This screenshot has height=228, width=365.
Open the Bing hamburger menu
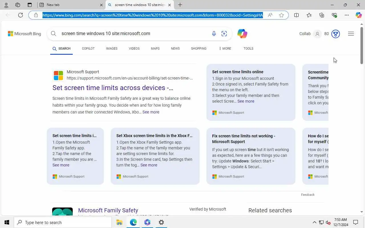tap(351, 34)
